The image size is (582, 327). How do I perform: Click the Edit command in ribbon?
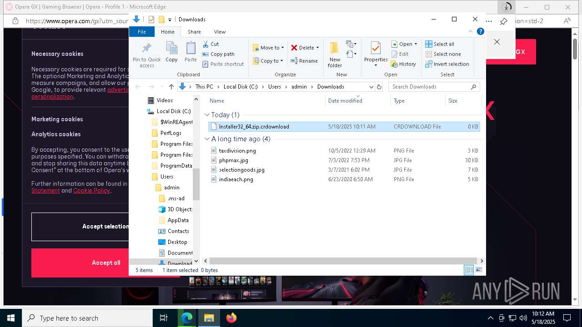(400, 54)
